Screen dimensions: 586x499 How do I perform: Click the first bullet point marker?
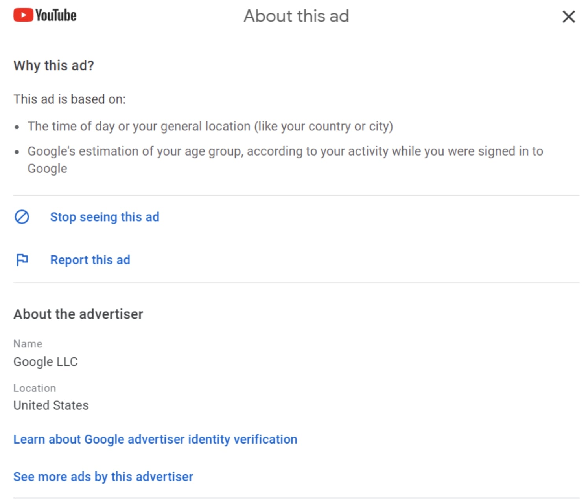pyautogui.click(x=17, y=127)
